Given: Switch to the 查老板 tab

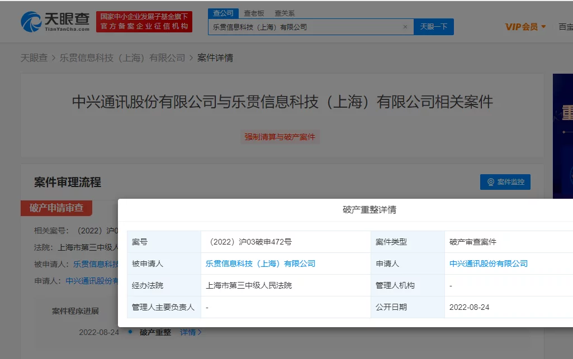Looking at the screenshot, I should pos(254,13).
